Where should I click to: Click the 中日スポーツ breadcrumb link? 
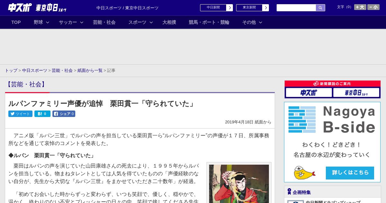tap(34, 71)
